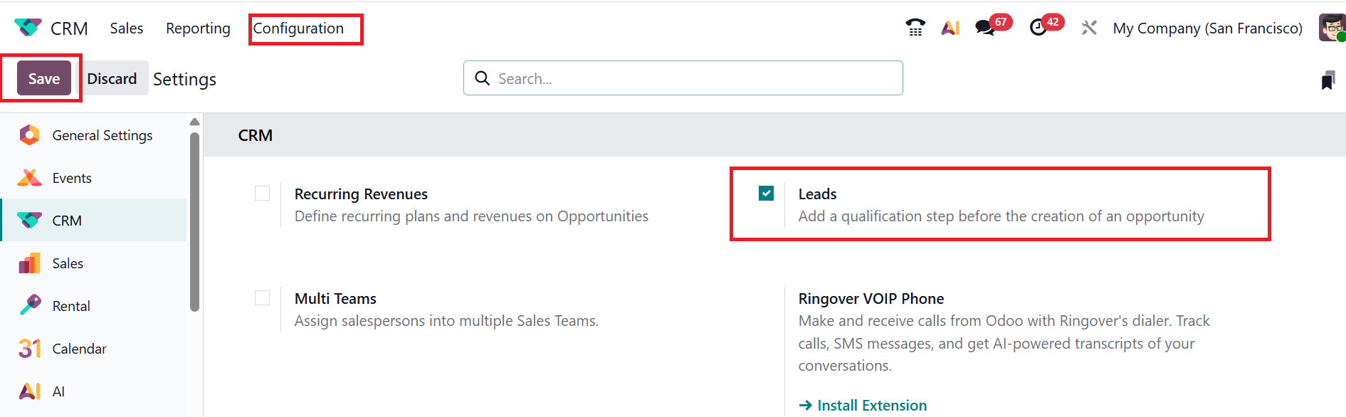Open the Sales menu in top bar
This screenshot has width=1346, height=417.
point(127,28)
